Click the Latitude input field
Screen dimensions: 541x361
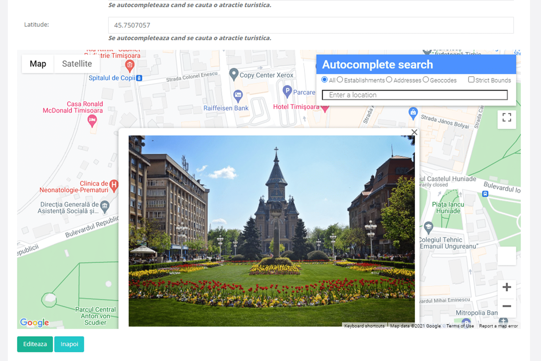[x=311, y=25]
